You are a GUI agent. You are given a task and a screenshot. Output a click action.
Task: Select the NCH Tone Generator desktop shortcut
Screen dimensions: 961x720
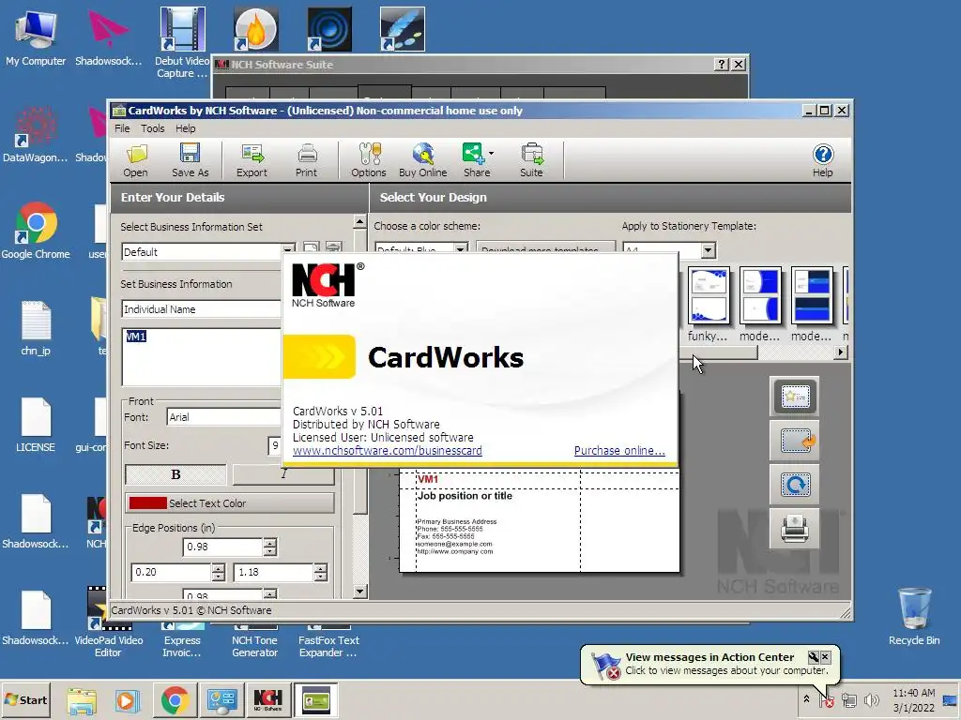pos(255,640)
